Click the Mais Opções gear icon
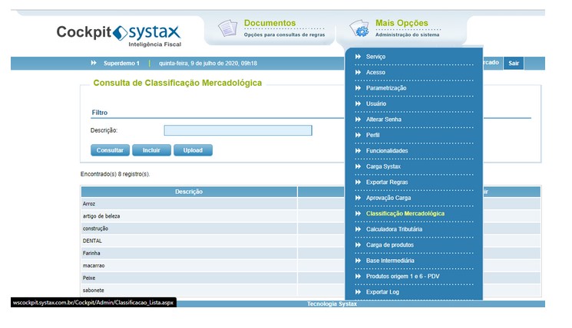This screenshot has width=572, height=328. point(359,28)
